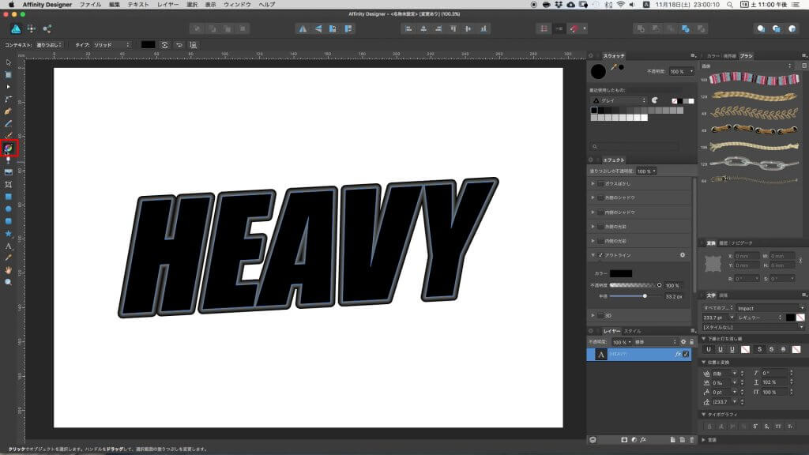Lock the layer with padlock icon
This screenshot has height=455, width=809.
tap(692, 341)
